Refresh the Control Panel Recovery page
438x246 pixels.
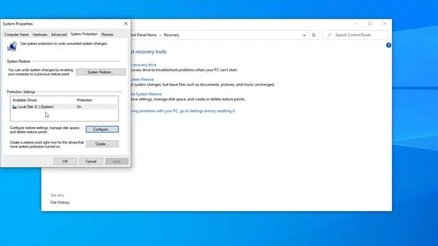tap(313, 35)
